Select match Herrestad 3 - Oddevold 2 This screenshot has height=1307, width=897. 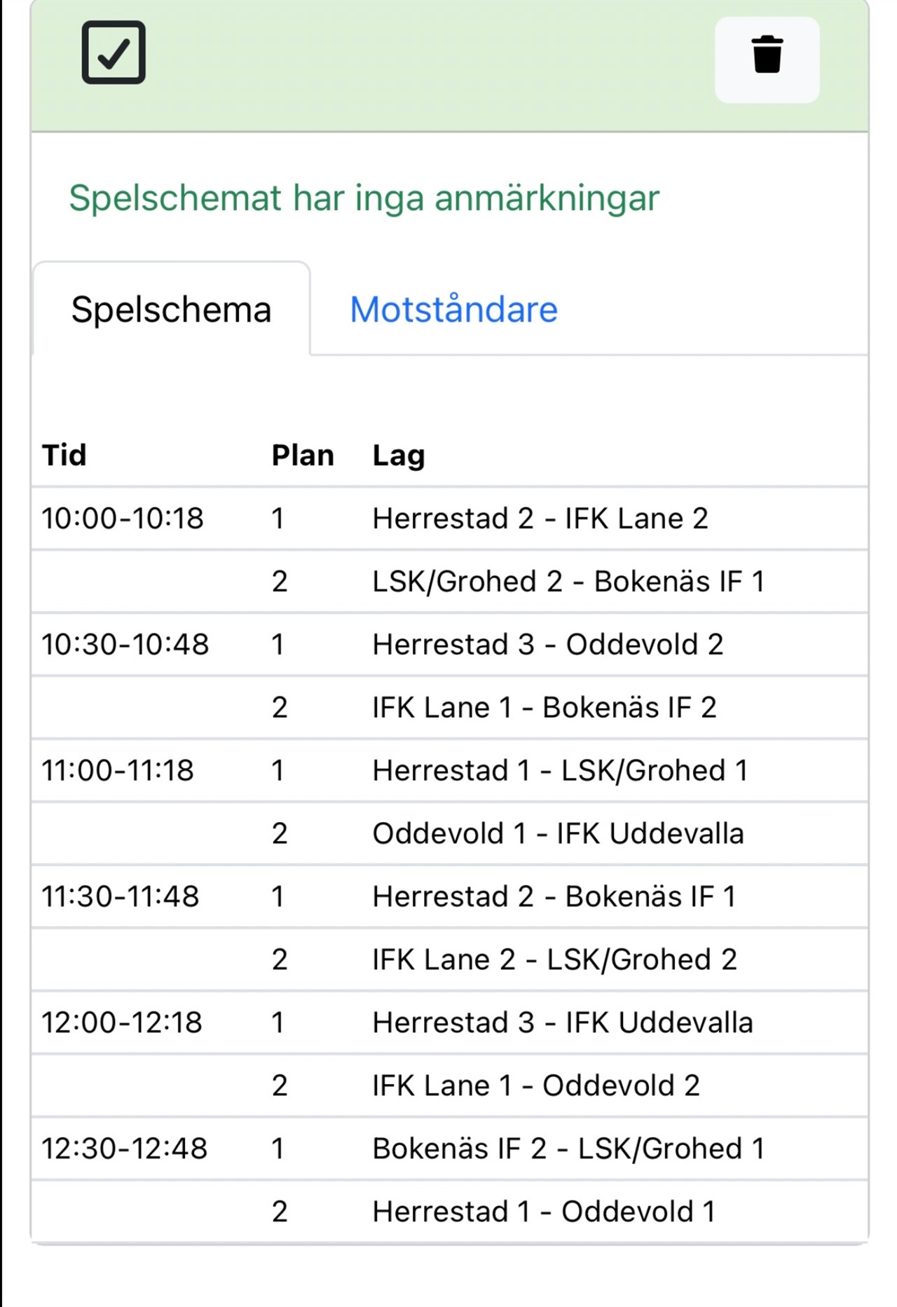[548, 644]
